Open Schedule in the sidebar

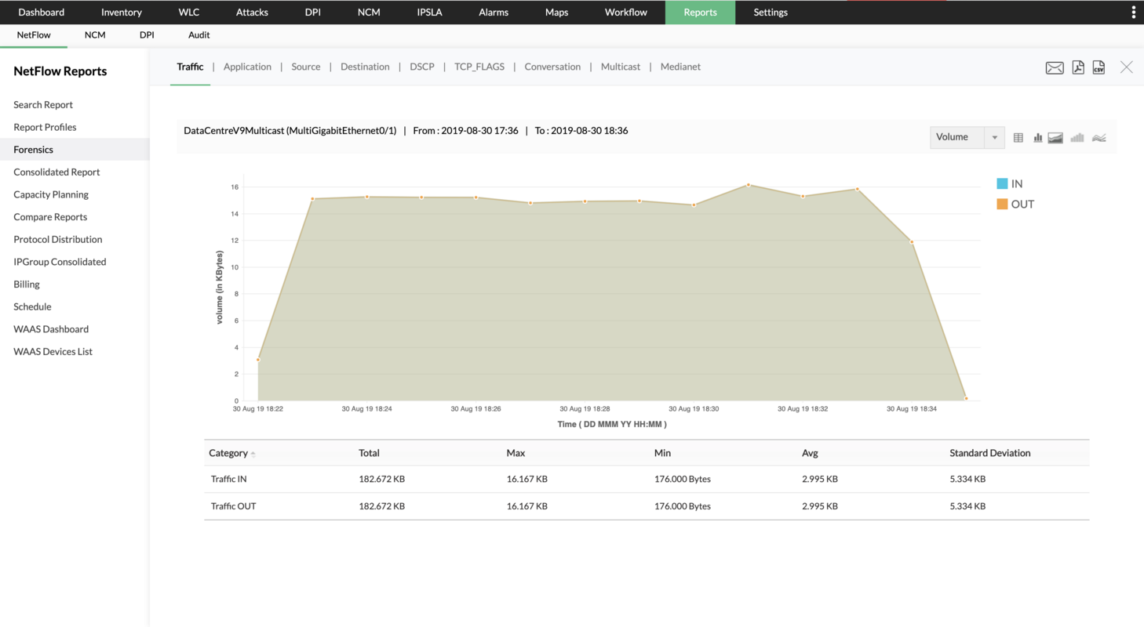pos(32,307)
